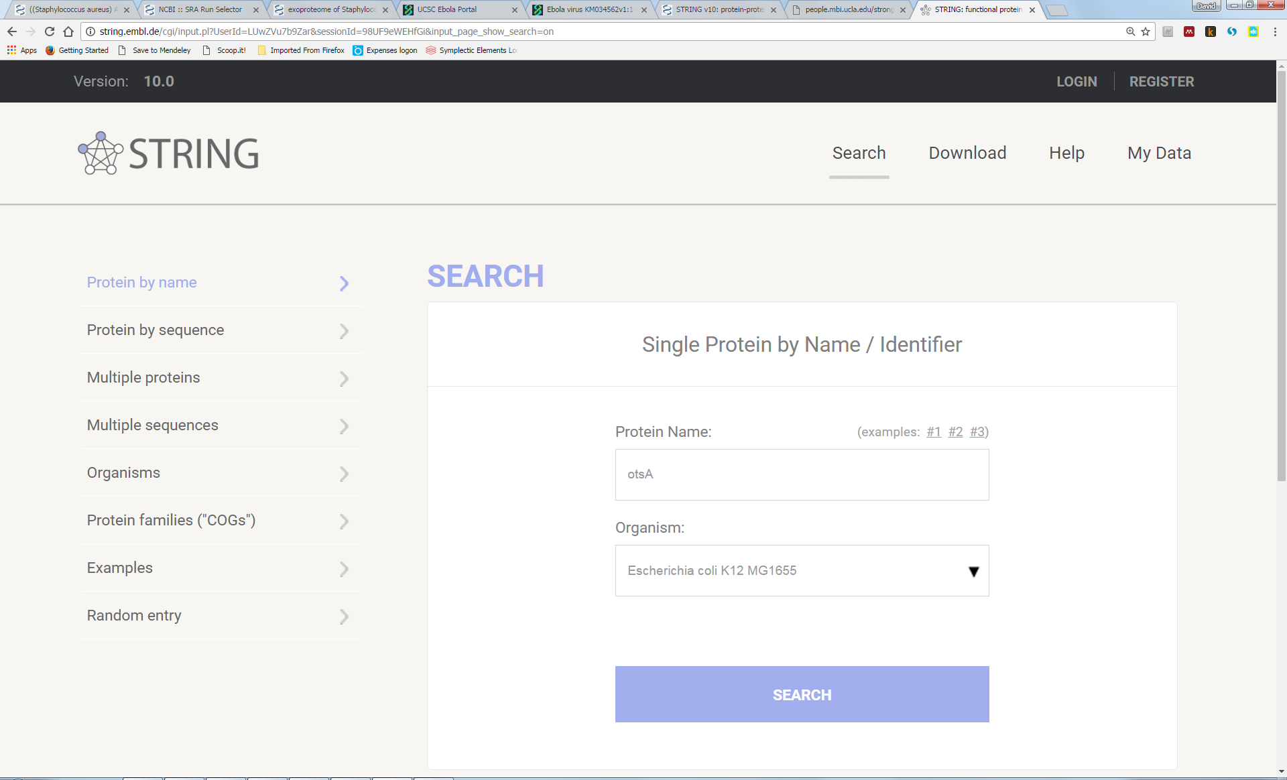Viewport: 1287px width, 780px height.
Task: Click the REGISTER link
Action: tap(1161, 82)
